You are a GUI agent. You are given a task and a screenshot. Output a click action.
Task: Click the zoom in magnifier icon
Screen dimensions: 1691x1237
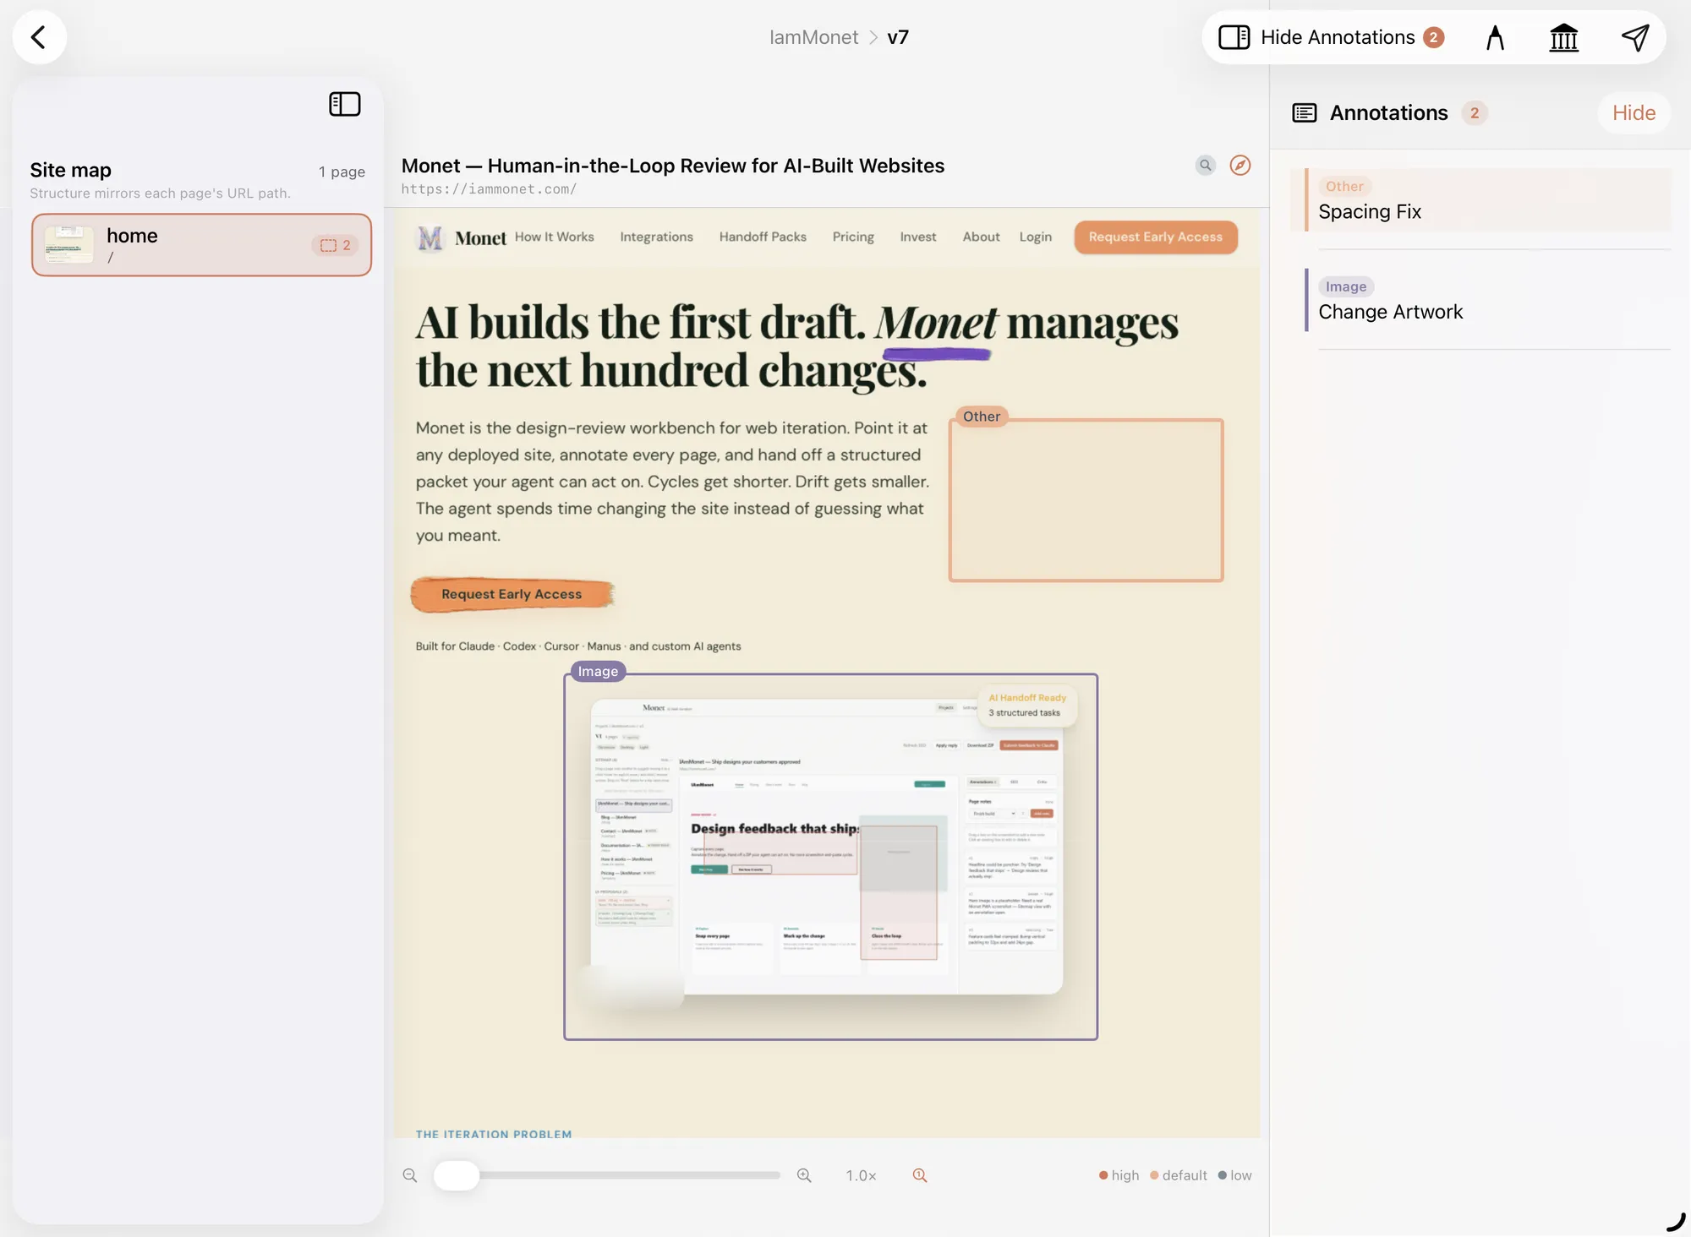(x=804, y=1175)
